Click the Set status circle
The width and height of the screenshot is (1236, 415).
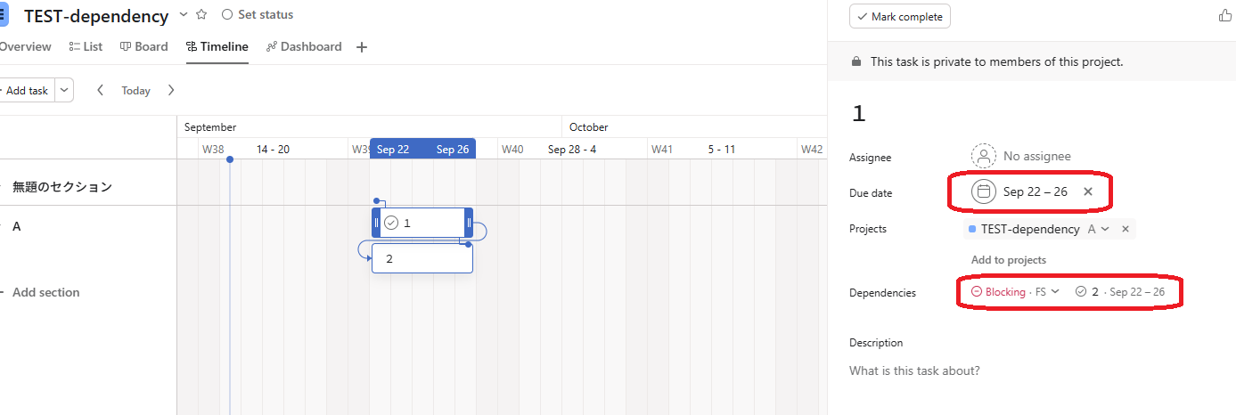226,15
